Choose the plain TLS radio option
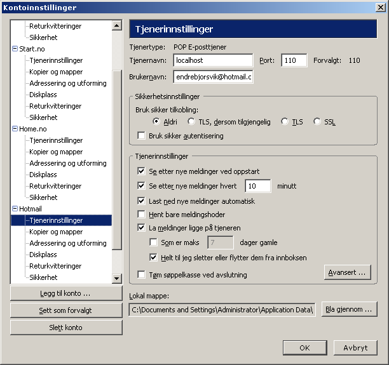This screenshot has height=365, width=389. [285, 122]
